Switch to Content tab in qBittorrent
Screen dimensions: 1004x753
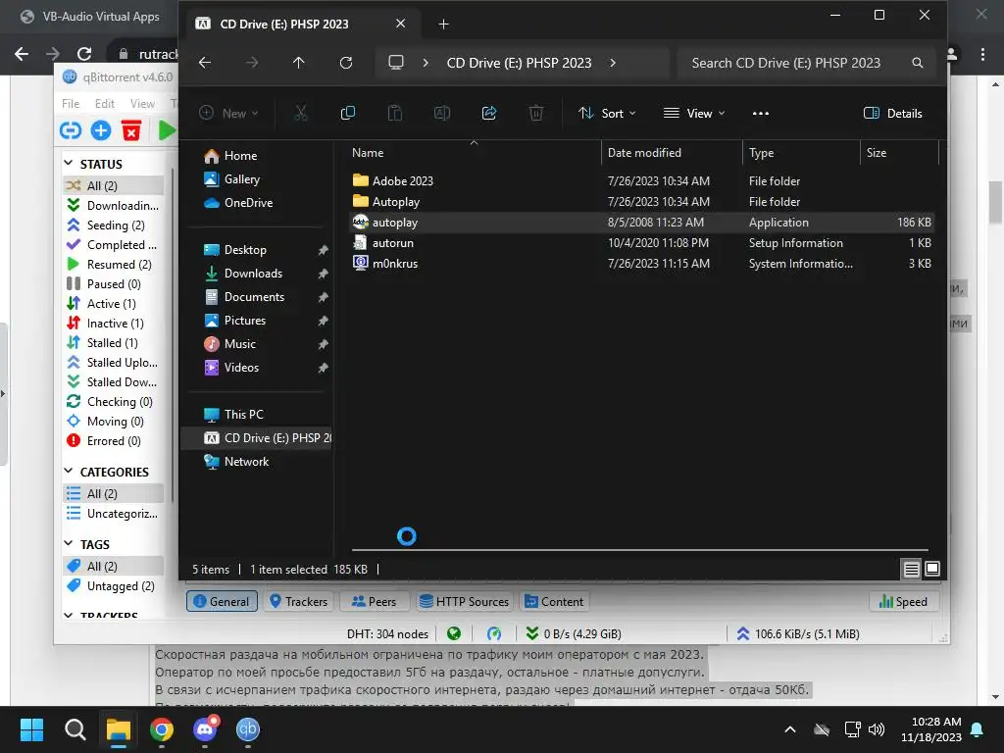[x=554, y=601]
